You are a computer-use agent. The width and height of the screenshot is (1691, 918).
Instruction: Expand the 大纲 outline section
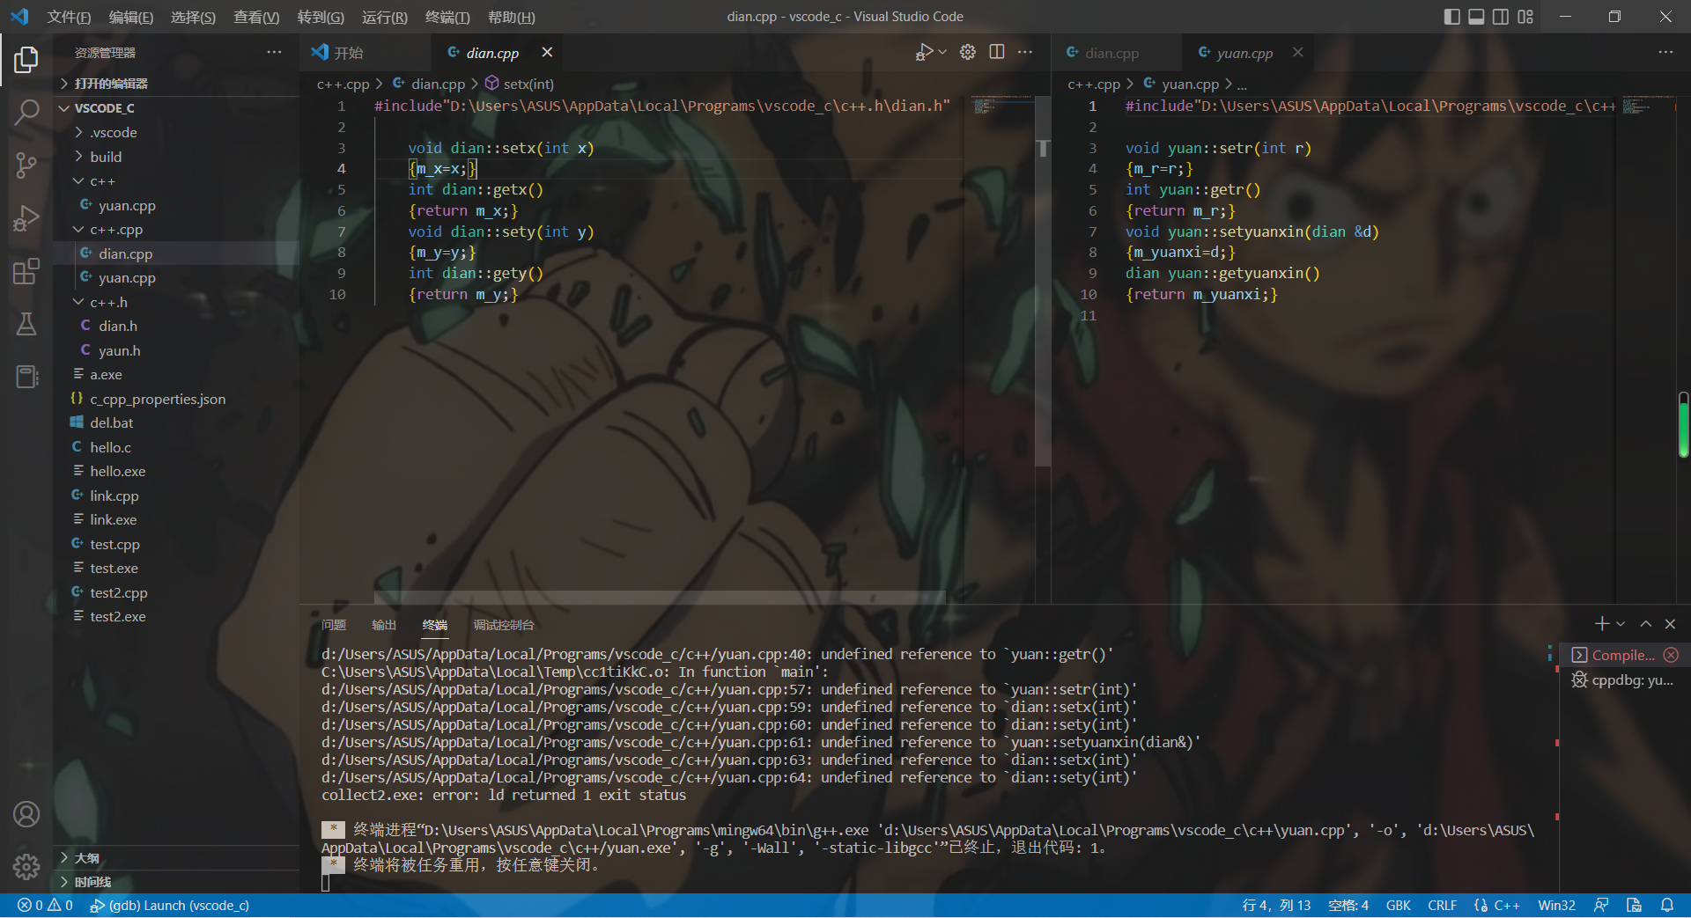point(176,858)
